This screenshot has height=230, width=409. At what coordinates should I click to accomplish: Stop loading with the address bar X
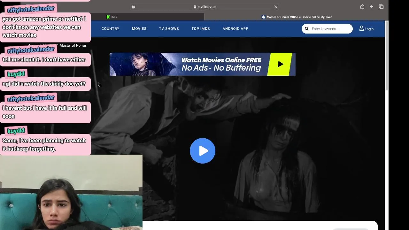tap(276, 7)
